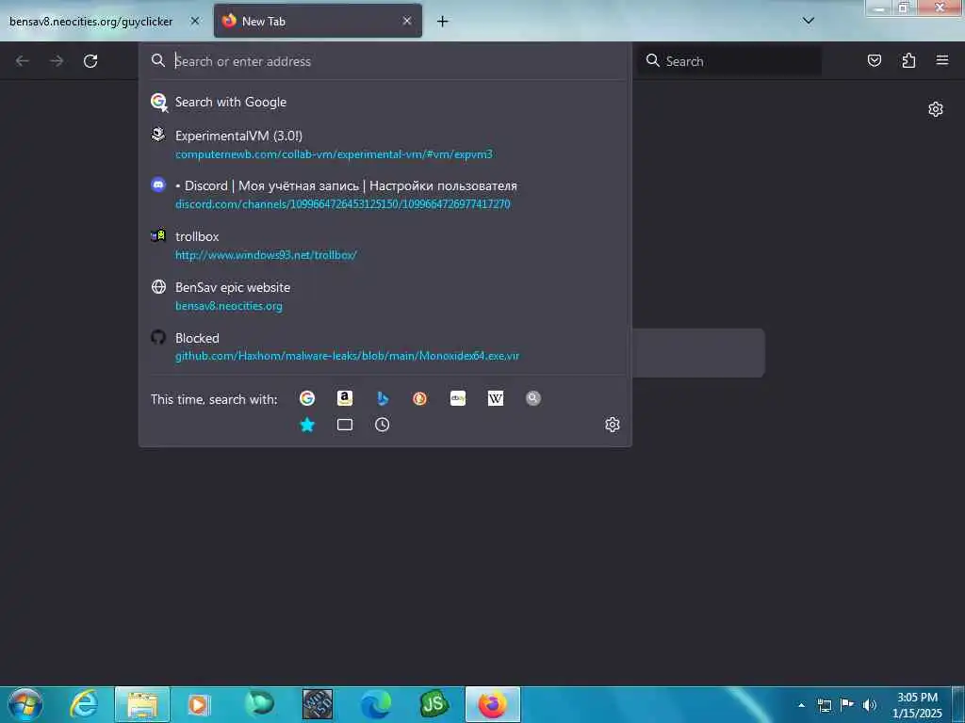
Task: Select the gray magnifier search engine icon
Action: 533,398
